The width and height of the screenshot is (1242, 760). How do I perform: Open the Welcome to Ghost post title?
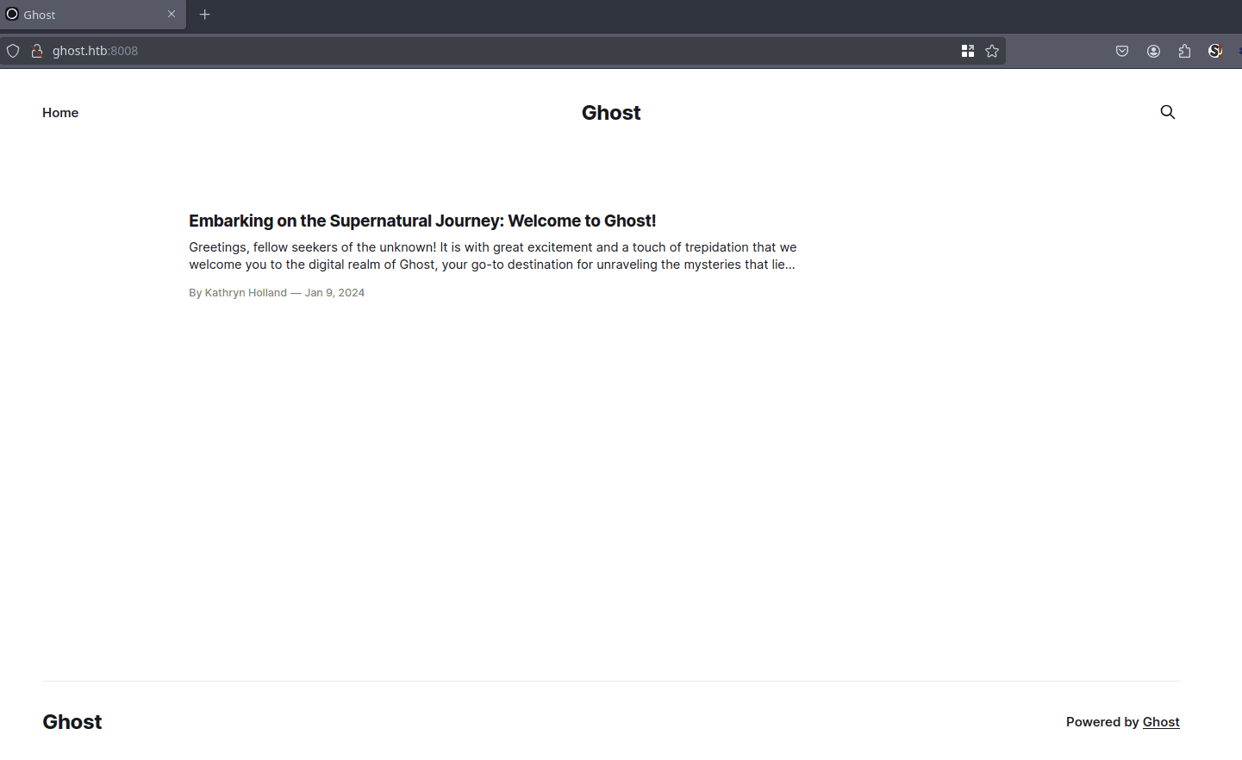click(422, 221)
